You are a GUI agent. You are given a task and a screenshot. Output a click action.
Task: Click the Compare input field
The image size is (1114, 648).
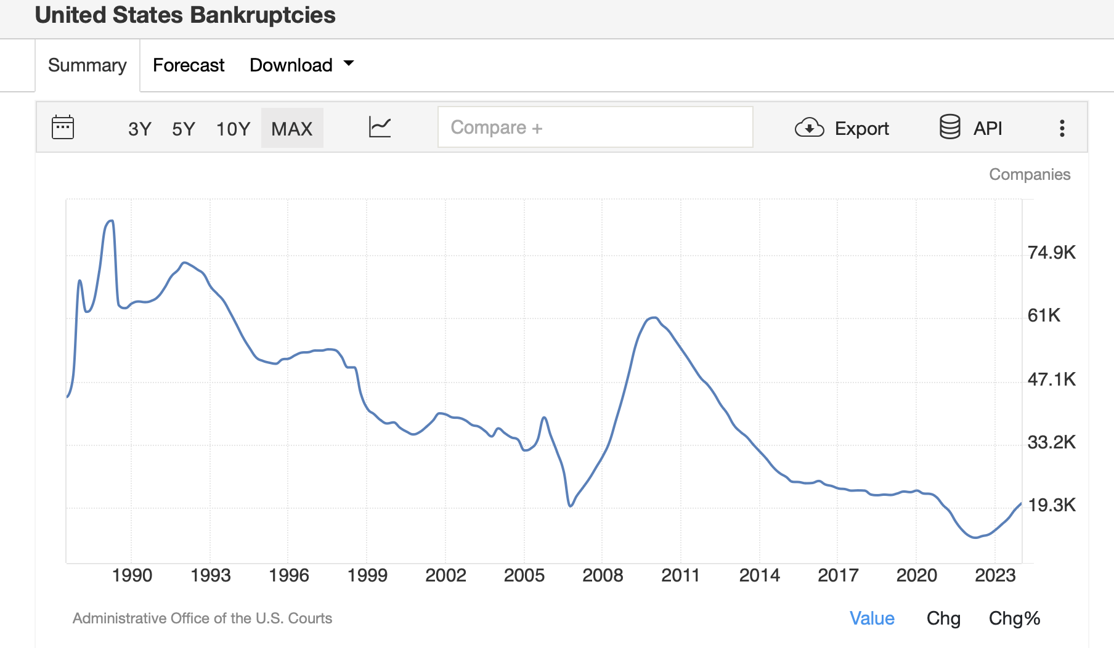coord(595,128)
